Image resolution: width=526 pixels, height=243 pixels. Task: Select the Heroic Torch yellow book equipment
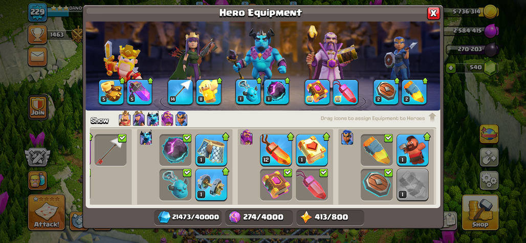312,150
